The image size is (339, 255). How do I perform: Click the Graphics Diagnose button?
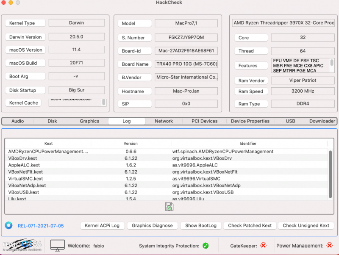click(x=152, y=225)
